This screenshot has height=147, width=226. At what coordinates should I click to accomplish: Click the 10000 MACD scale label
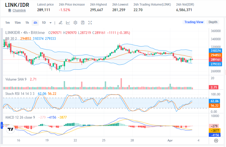(x=215, y=116)
